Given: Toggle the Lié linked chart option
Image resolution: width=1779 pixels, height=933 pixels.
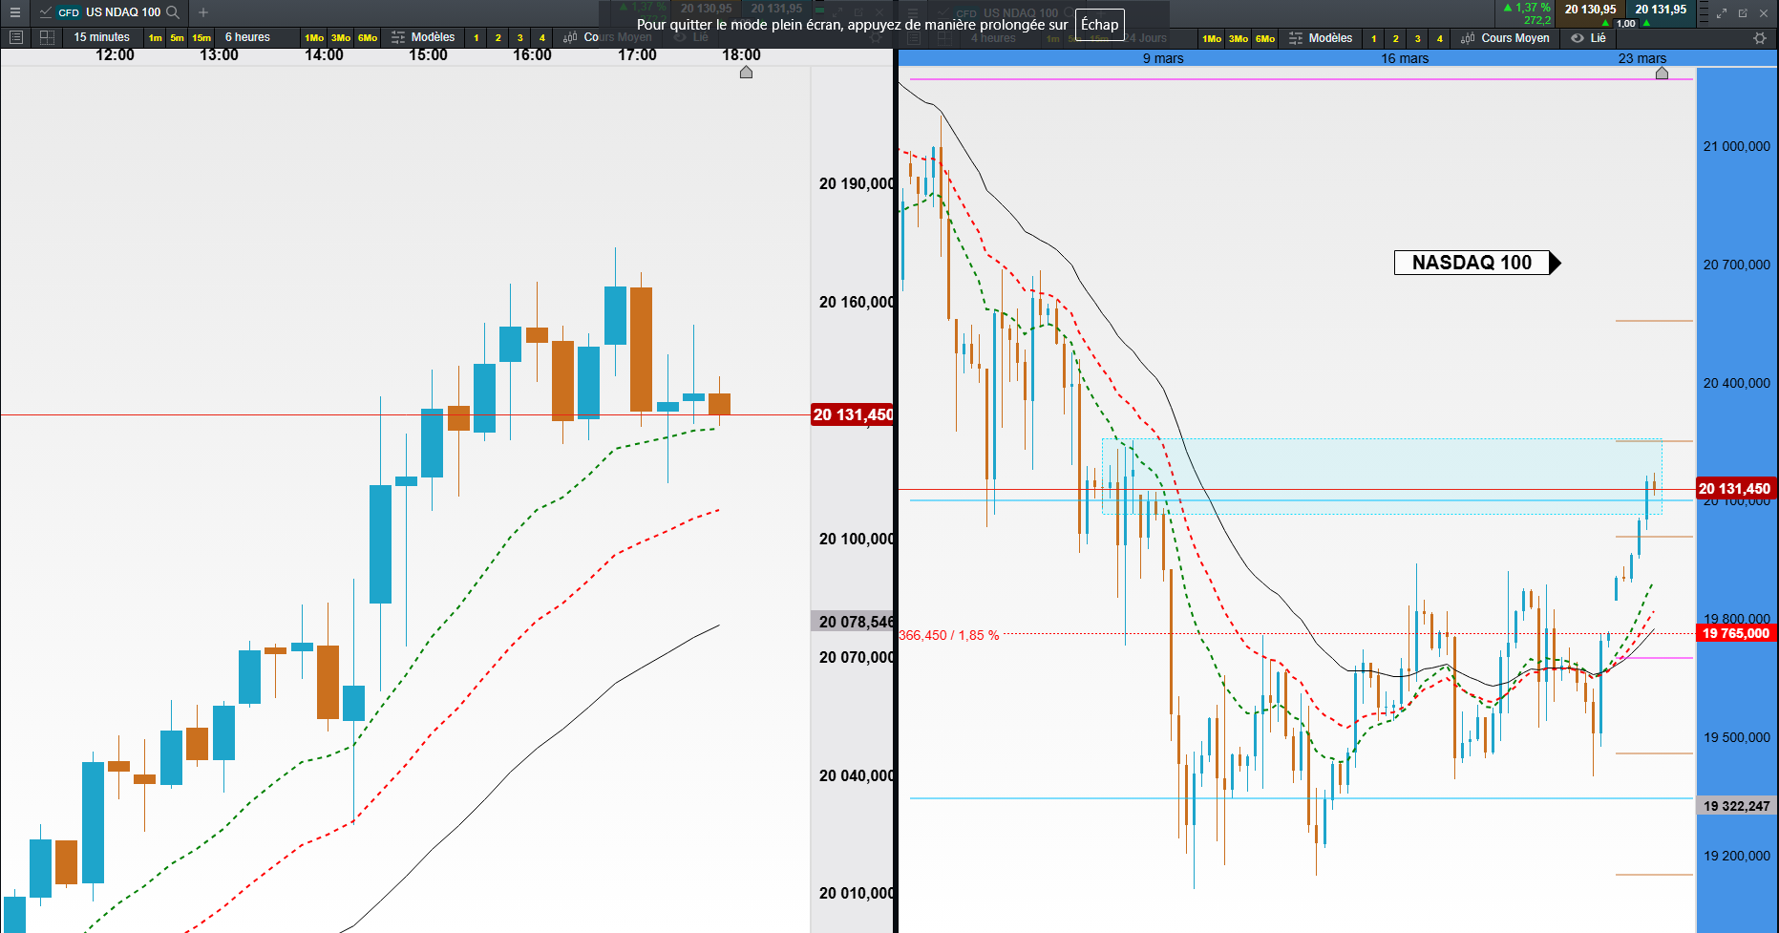Looking at the screenshot, I should click(x=1589, y=38).
